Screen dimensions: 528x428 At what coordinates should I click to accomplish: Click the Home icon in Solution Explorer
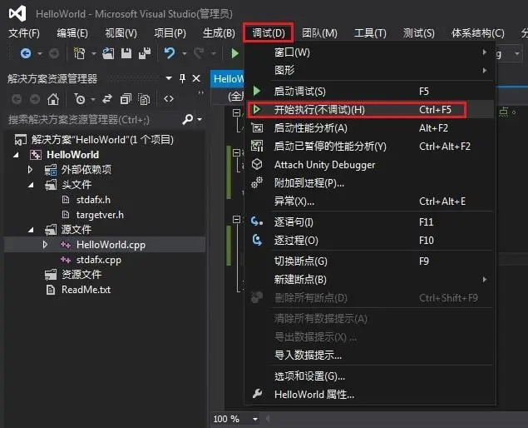[x=53, y=99]
